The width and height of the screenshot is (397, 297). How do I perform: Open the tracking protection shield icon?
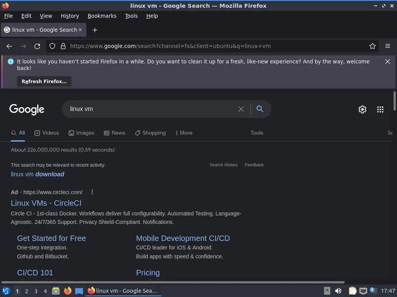52,46
